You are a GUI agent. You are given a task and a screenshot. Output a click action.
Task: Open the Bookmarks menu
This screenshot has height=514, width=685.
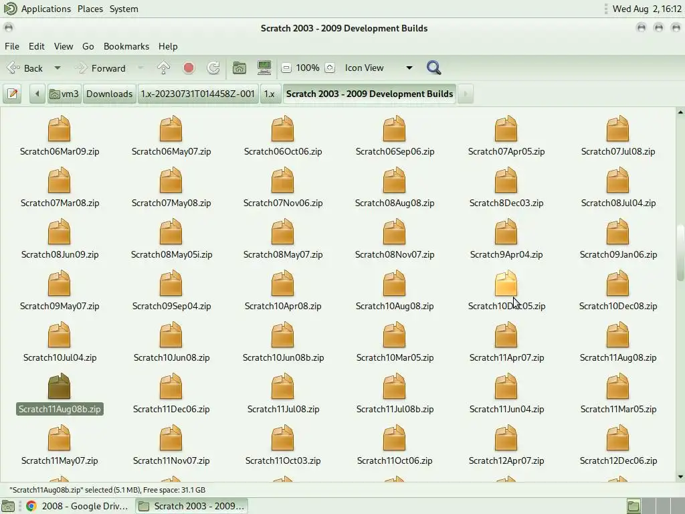click(x=126, y=46)
